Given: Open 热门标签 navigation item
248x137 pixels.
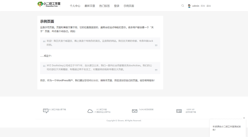Looking at the screenshot, I should pyautogui.click(x=104, y=6).
